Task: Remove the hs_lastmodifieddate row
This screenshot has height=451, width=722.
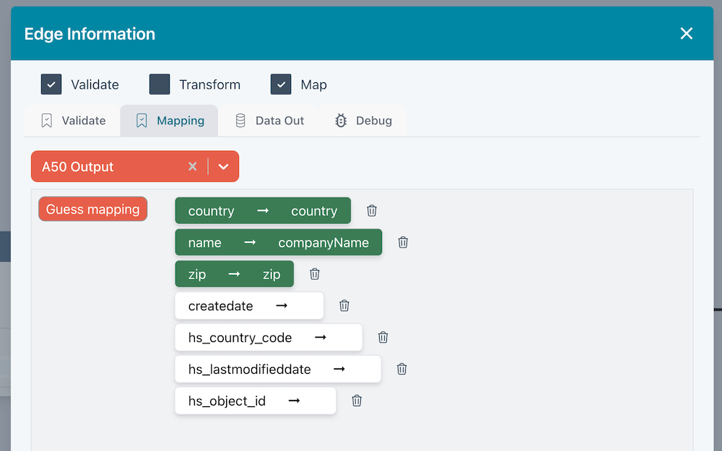Action: pos(401,369)
